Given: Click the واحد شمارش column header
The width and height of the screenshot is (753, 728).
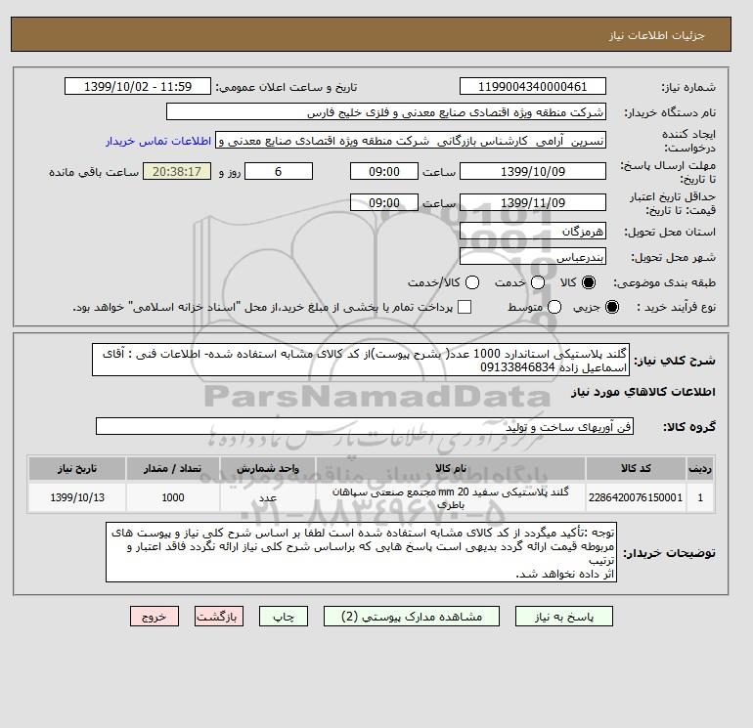Looking at the screenshot, I should tap(268, 468).
